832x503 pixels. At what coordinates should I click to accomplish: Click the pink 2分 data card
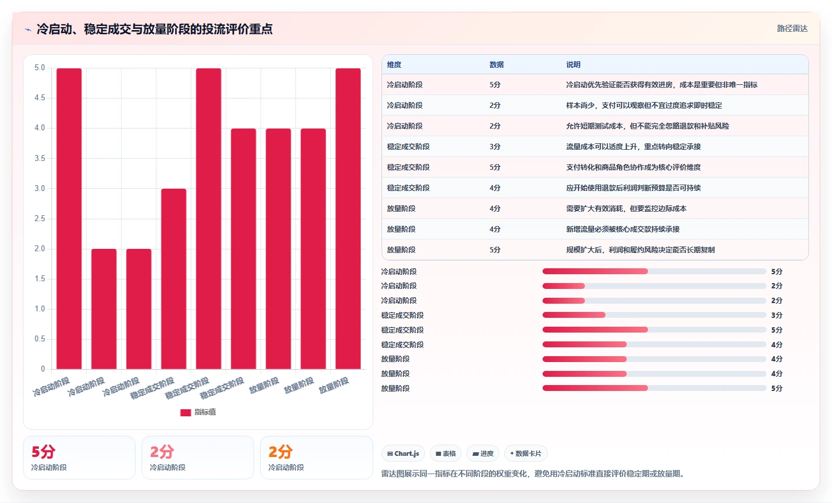click(198, 458)
